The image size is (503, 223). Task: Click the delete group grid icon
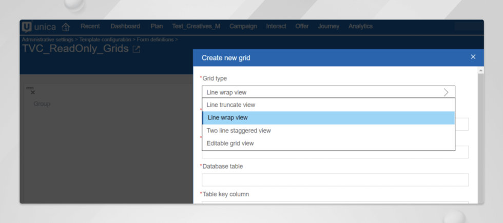pyautogui.click(x=30, y=91)
